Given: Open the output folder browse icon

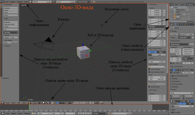Looking at the screenshot, I should 192,93.
